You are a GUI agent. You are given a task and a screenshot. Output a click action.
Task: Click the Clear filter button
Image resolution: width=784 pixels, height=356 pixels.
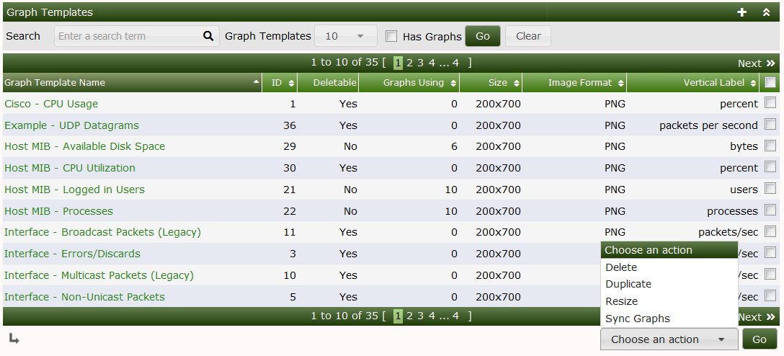click(x=528, y=36)
